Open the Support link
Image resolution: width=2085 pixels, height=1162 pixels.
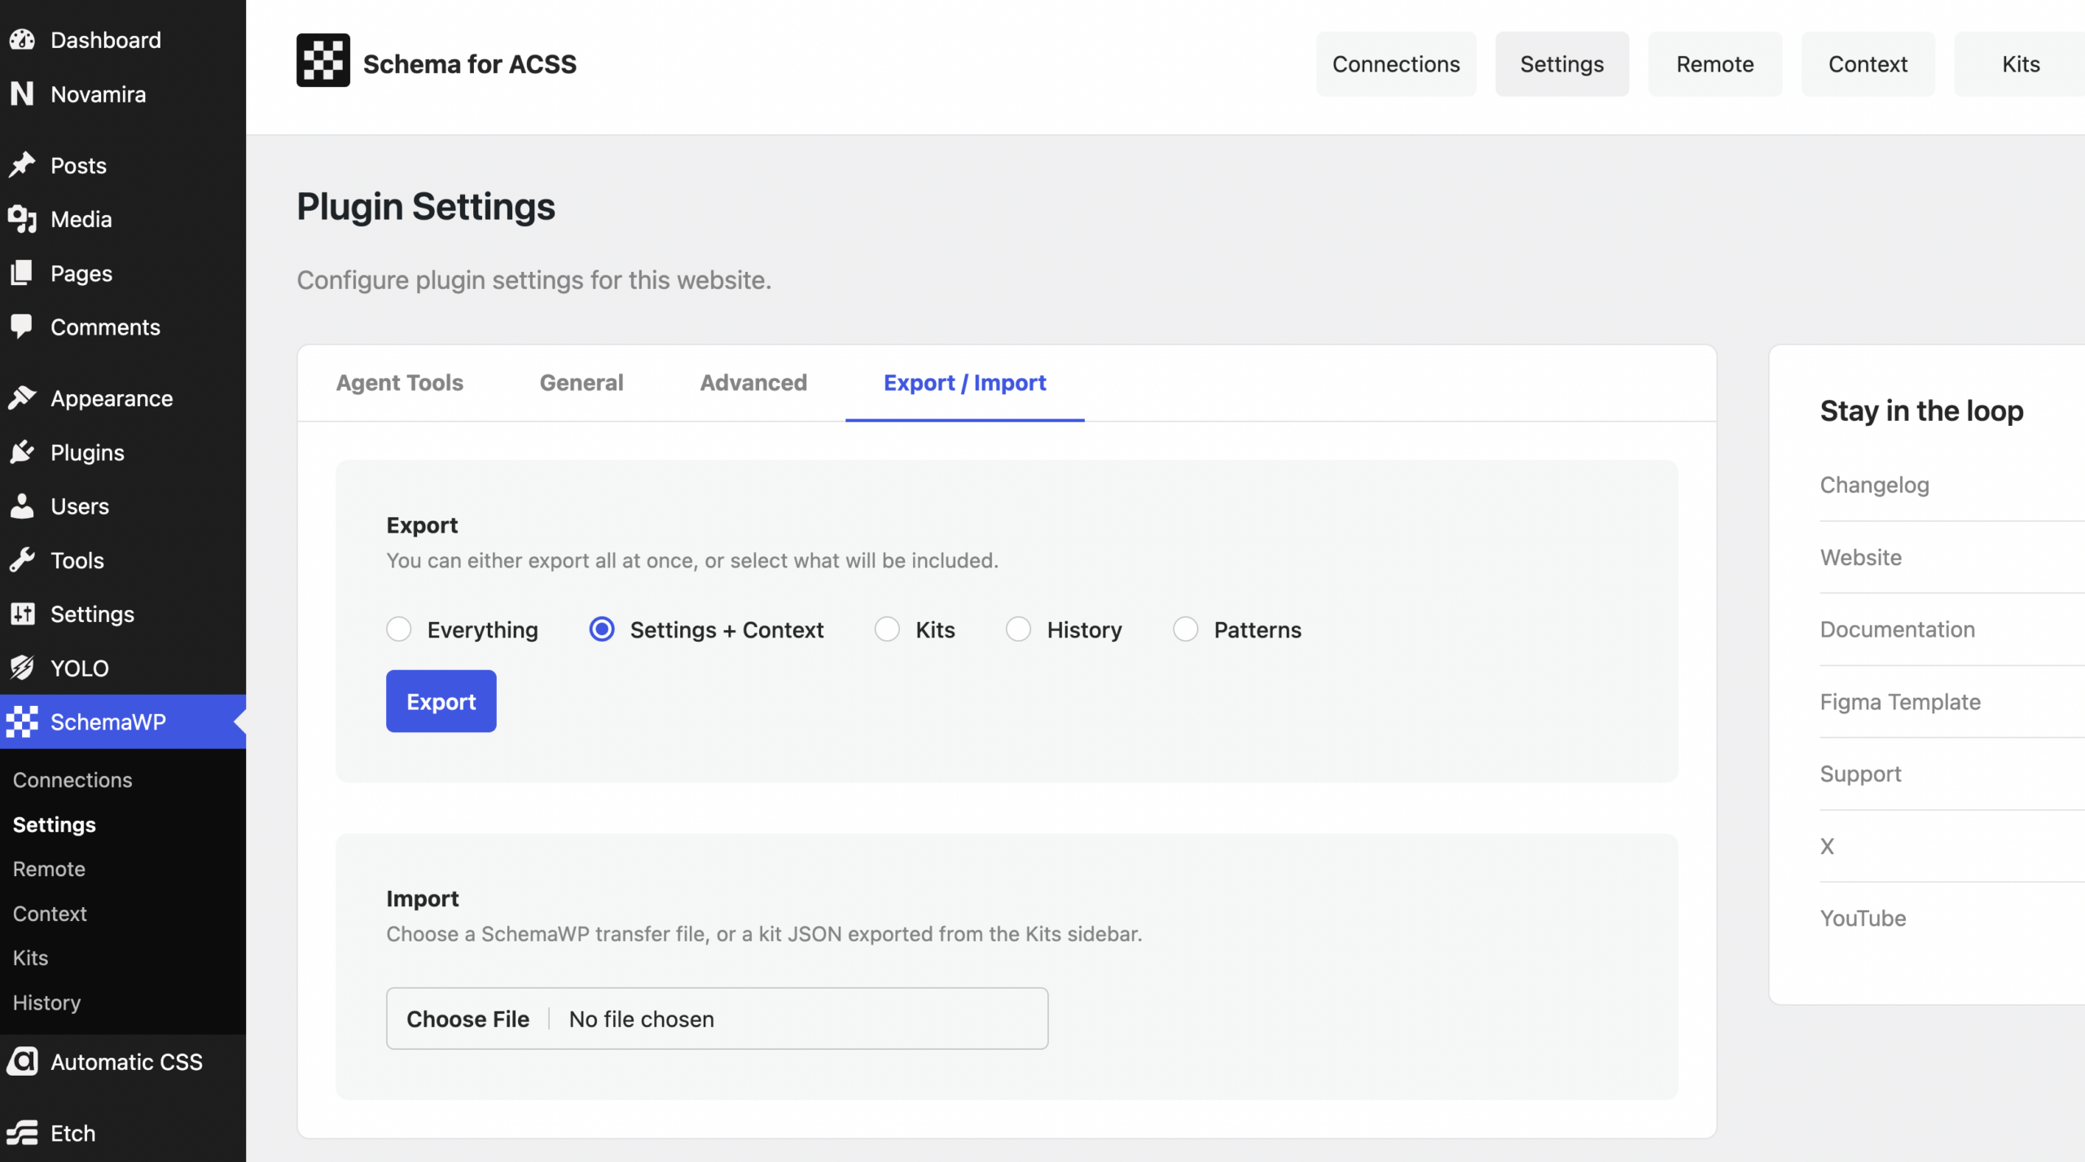point(1861,774)
